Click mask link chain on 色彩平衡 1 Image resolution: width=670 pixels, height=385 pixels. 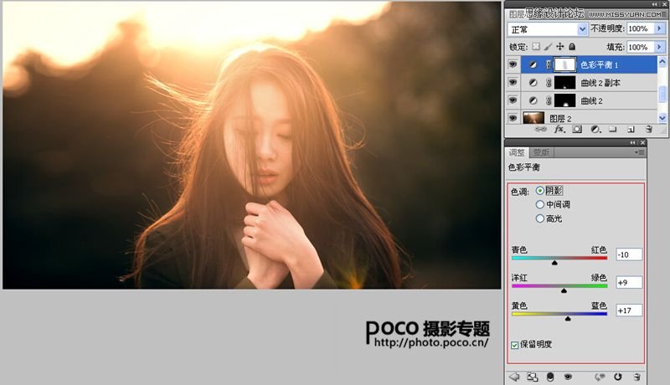click(549, 64)
